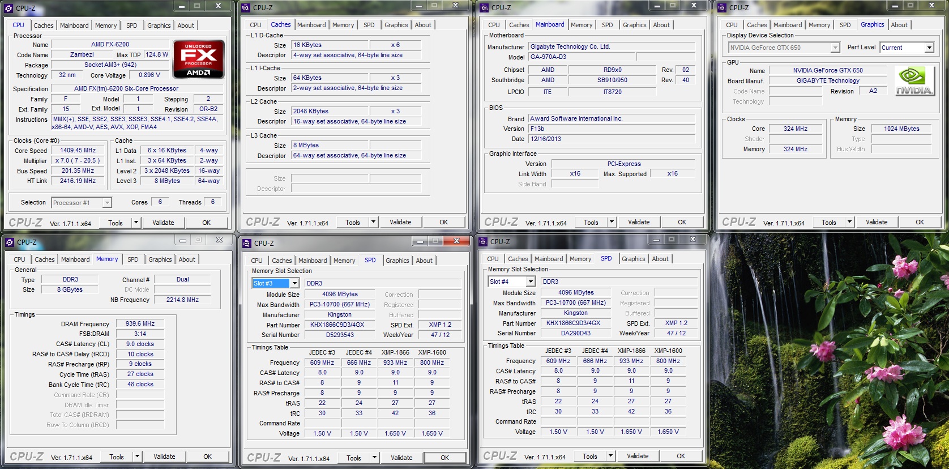Open the About tab in the CPU tab window
949x469 pixels.
tap(186, 25)
